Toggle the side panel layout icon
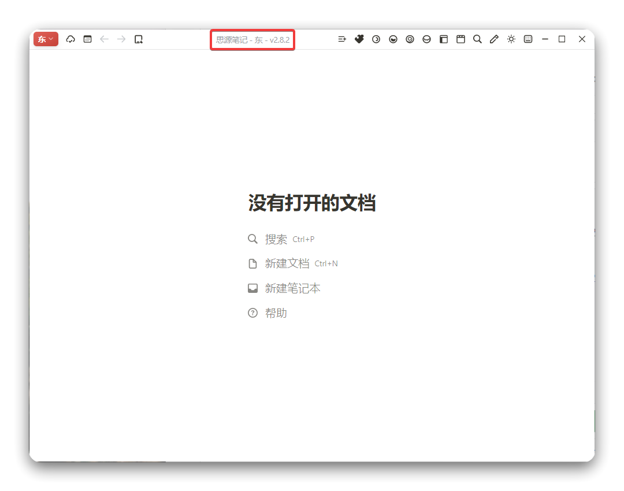The height and width of the screenshot is (491, 624). pos(444,39)
